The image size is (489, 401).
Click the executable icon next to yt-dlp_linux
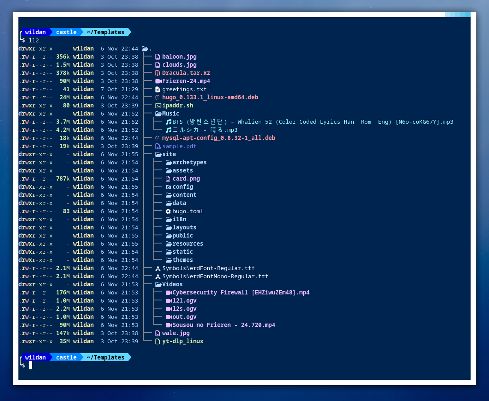[158, 341]
